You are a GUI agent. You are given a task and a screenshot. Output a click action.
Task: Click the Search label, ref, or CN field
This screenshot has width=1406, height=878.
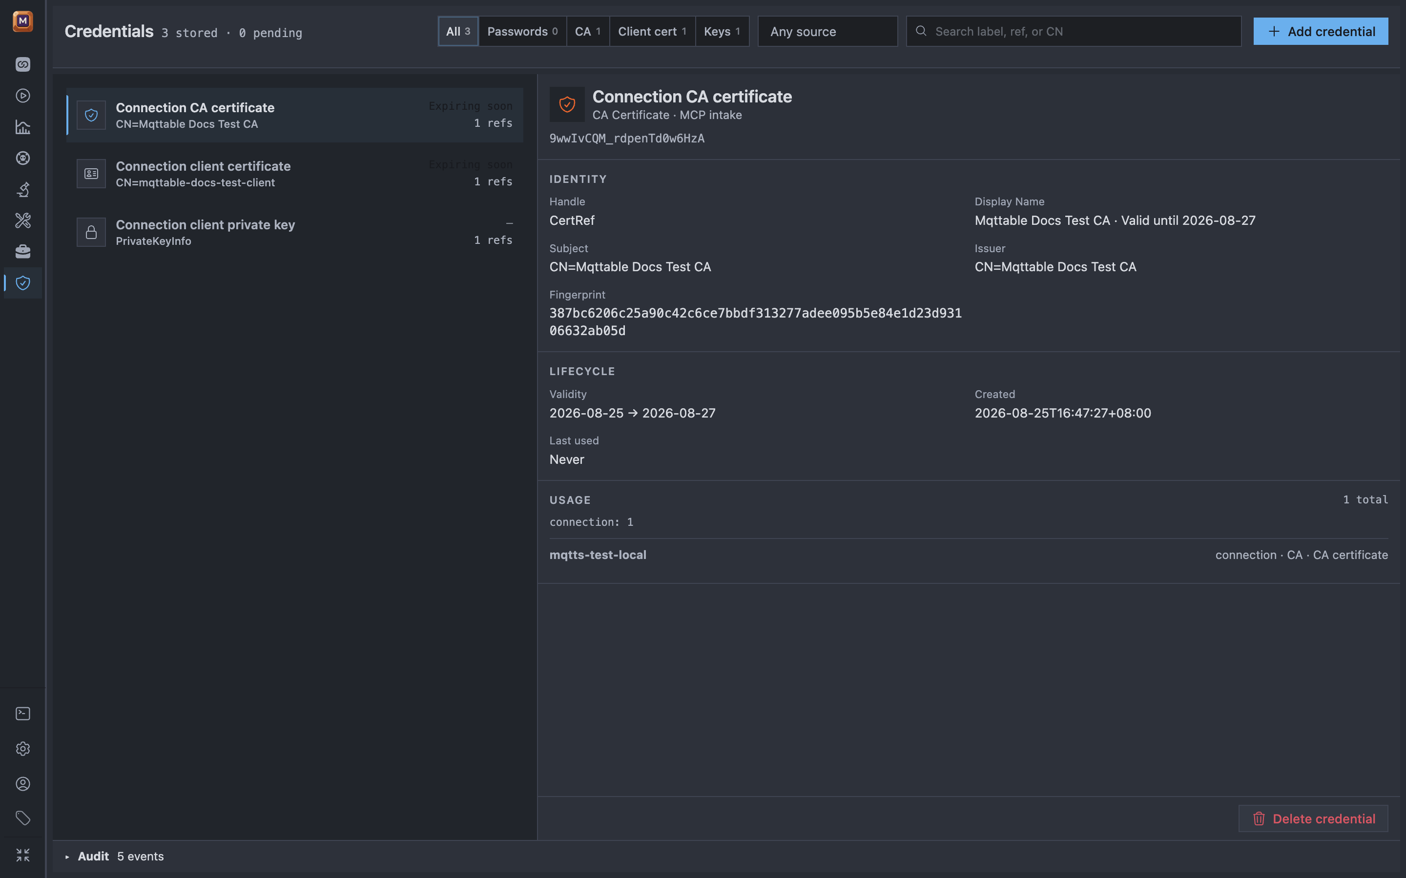(x=1074, y=31)
